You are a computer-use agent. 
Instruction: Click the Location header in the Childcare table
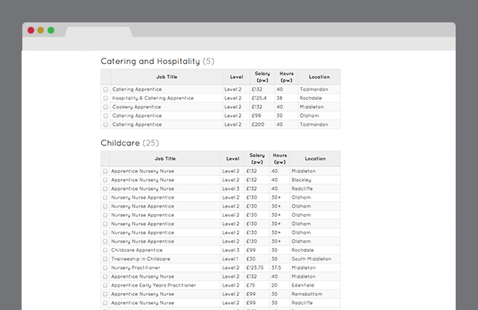(x=315, y=159)
